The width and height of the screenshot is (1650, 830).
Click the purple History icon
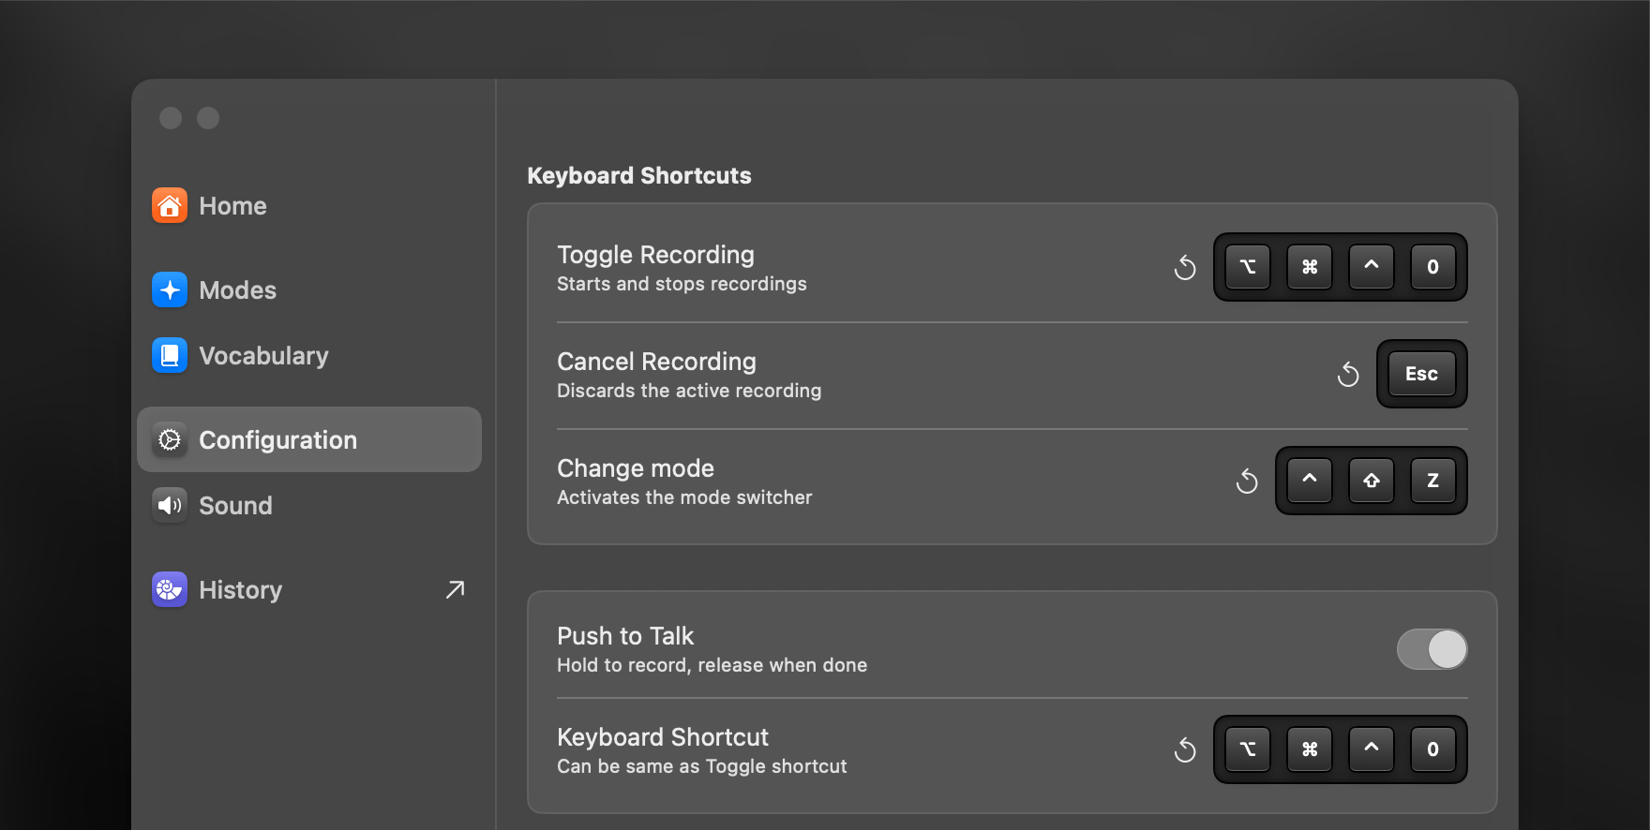point(170,590)
